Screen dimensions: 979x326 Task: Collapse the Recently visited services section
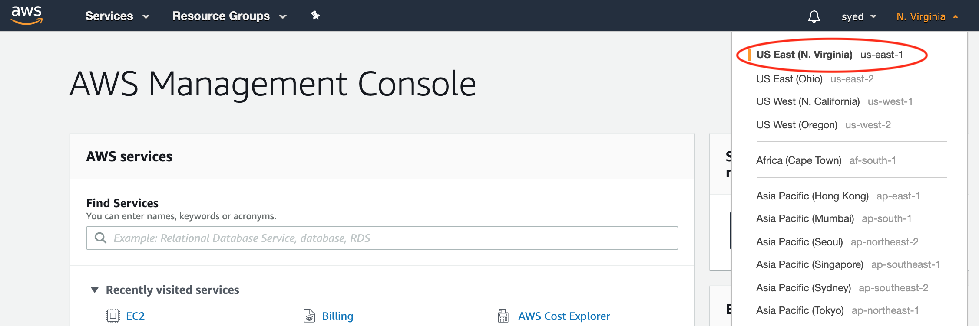click(94, 290)
